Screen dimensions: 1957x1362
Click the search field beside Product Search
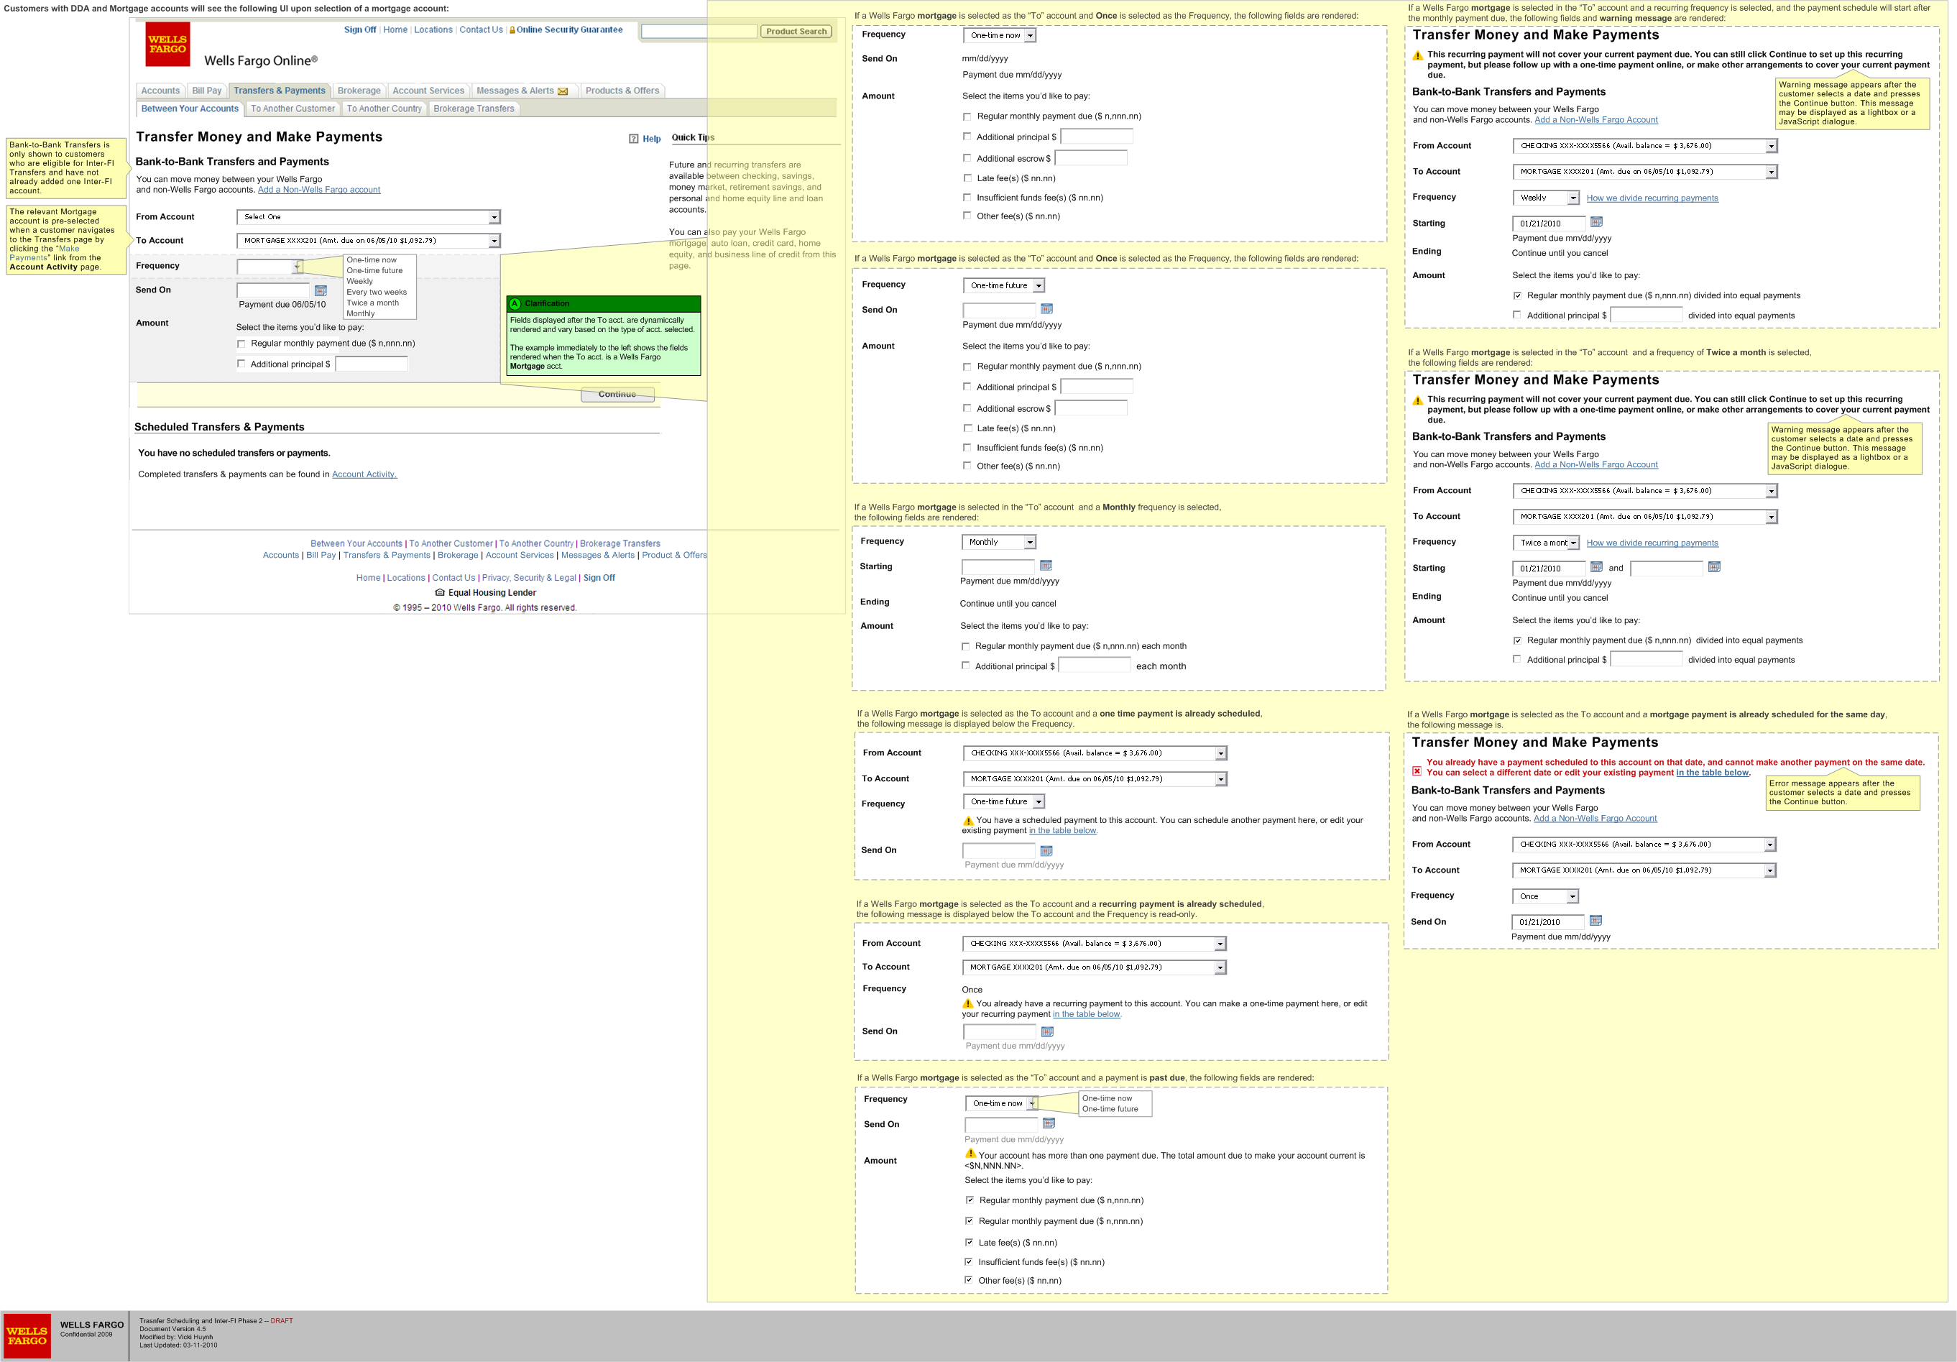699,32
